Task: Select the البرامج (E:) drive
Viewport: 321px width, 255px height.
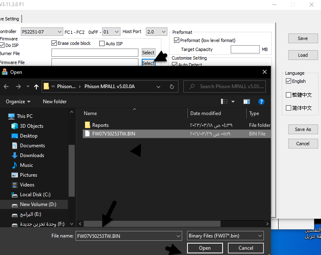Action: click(x=27, y=214)
